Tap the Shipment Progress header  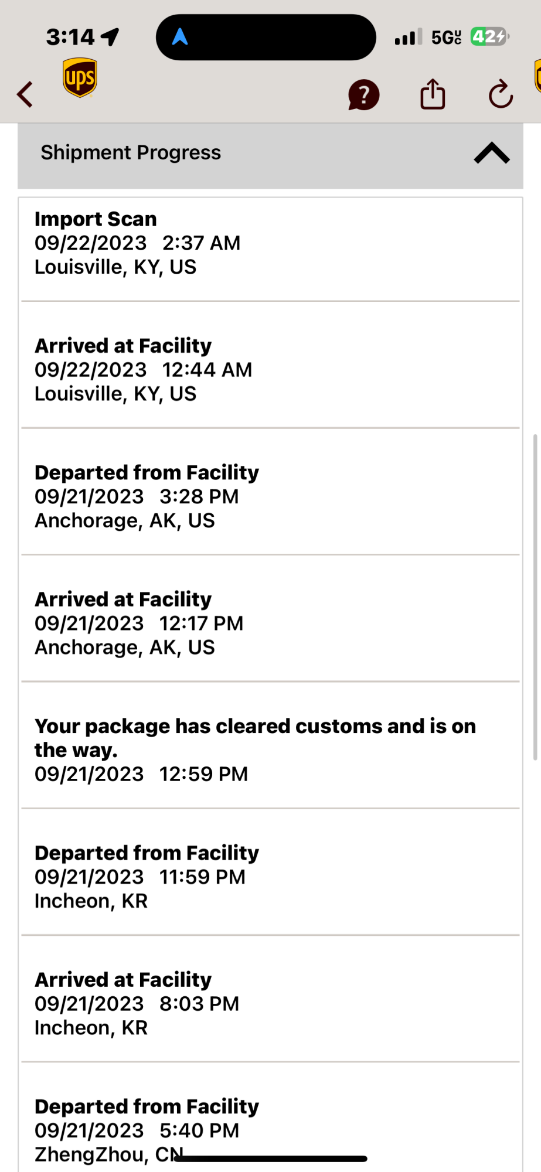click(131, 153)
